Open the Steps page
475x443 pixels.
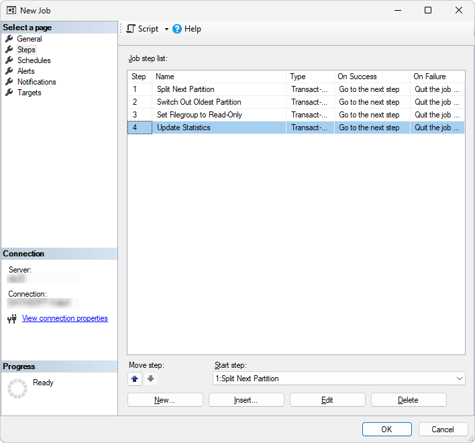[x=26, y=50]
